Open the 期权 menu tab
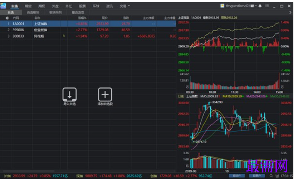The width and height of the screenshot is (296, 180). click(41, 6)
